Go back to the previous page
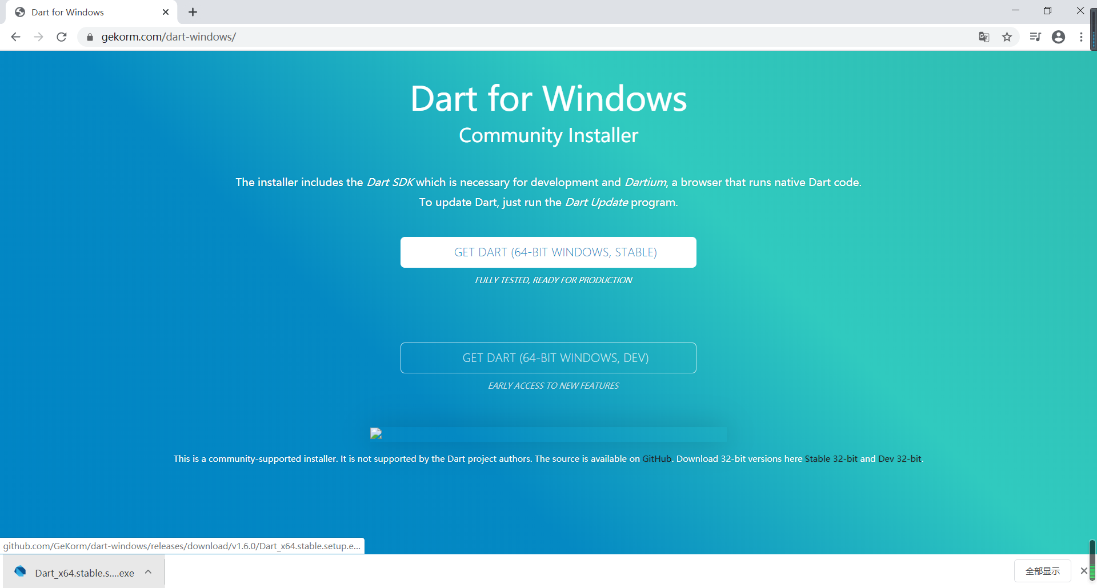Image resolution: width=1097 pixels, height=588 pixels. click(15, 37)
